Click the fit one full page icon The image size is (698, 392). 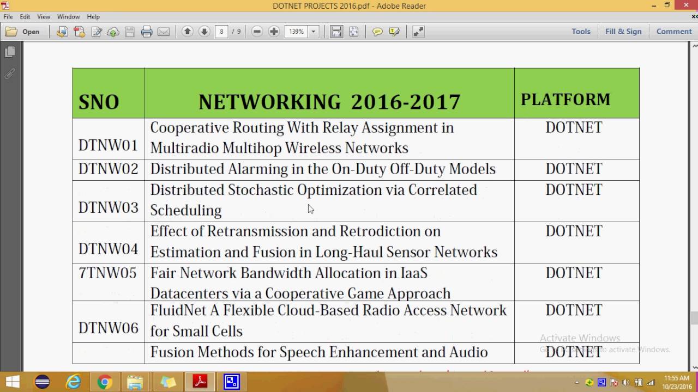(353, 32)
